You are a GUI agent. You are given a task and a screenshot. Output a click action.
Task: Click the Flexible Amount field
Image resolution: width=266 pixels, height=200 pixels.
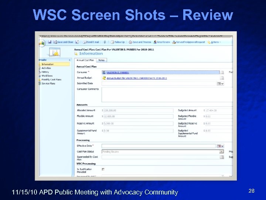[139, 116]
